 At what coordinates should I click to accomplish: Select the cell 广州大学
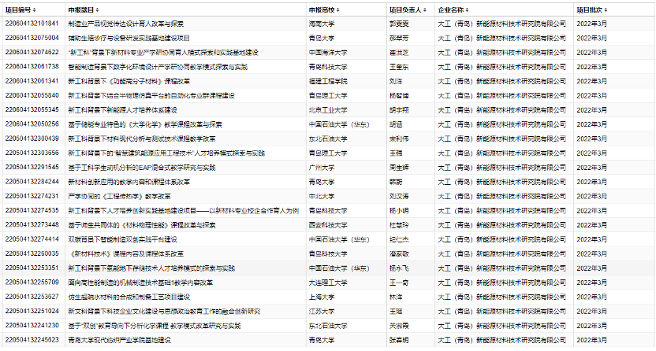(322, 168)
